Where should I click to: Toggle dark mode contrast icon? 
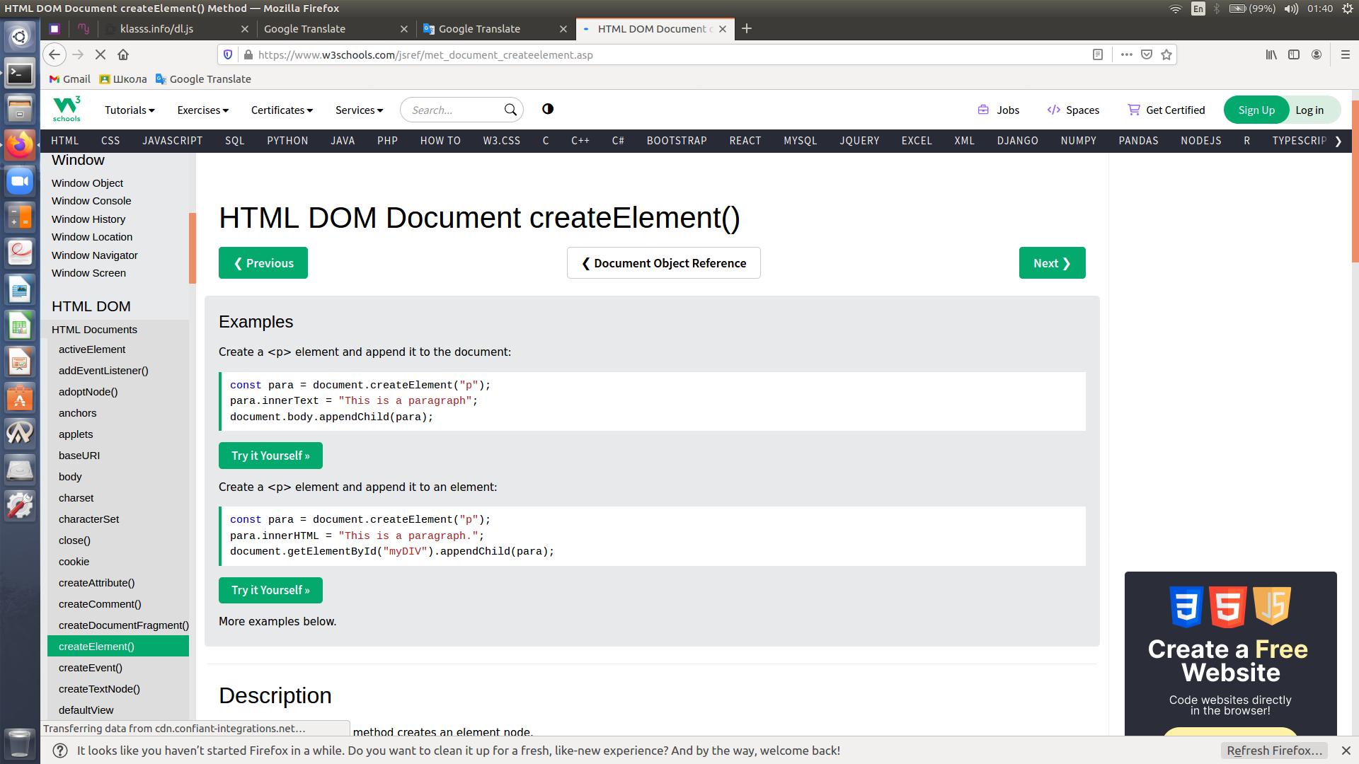tap(548, 109)
